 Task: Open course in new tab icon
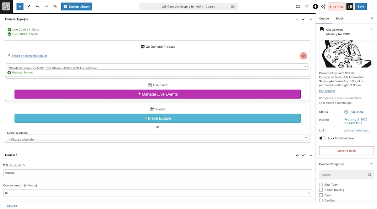[x=307, y=7]
